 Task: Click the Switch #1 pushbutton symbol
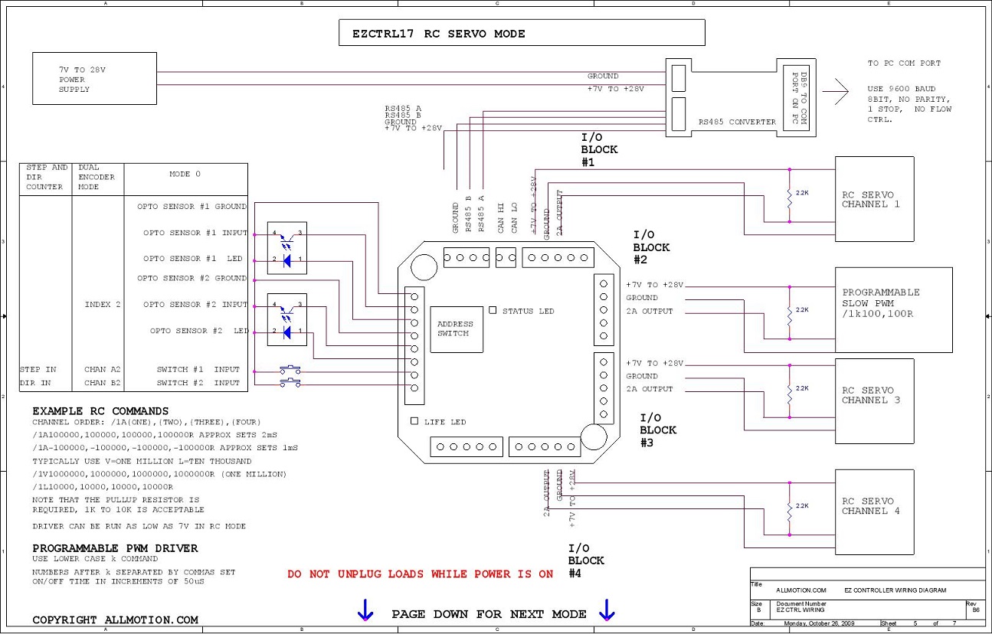pyautogui.click(x=289, y=368)
